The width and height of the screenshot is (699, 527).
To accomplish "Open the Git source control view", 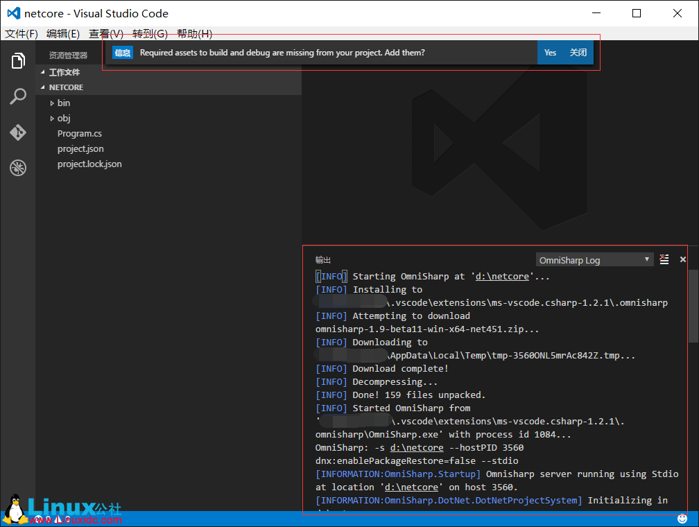I will click(18, 132).
